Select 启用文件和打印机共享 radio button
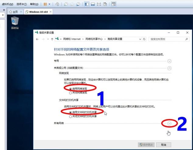This screenshot has width=193, height=150. [x=70, y=112]
